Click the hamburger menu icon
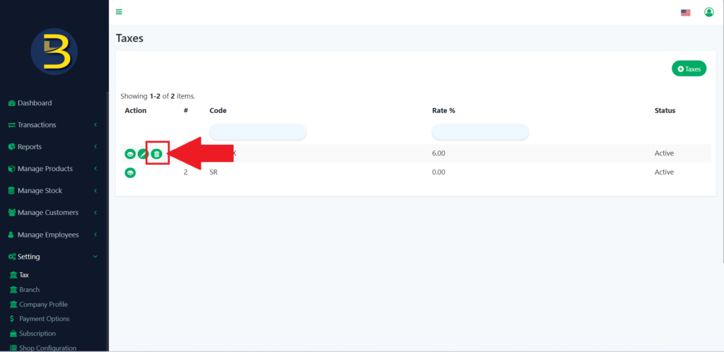This screenshot has height=352, width=724. [119, 12]
